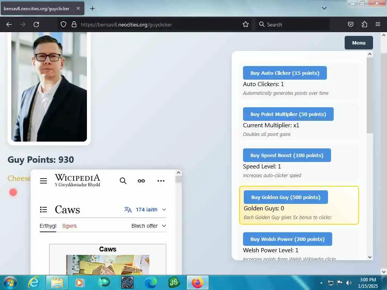Click the upgrades panel scroll down arrow
Viewport: 387px width, 290px height.
(370, 257)
